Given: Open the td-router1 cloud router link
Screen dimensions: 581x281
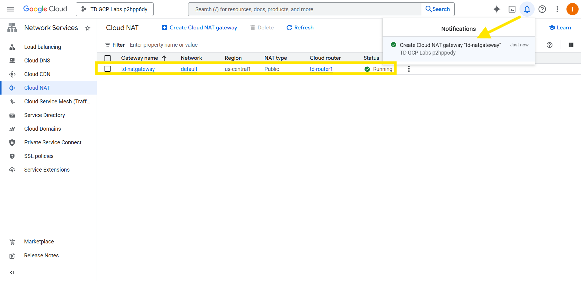Looking at the screenshot, I should [x=321, y=69].
